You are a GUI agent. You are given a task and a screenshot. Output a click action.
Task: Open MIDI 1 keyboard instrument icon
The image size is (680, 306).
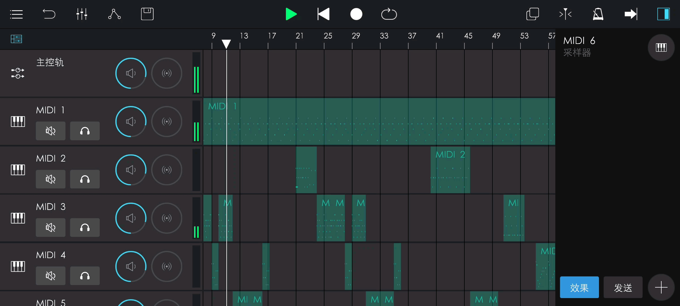(x=18, y=122)
